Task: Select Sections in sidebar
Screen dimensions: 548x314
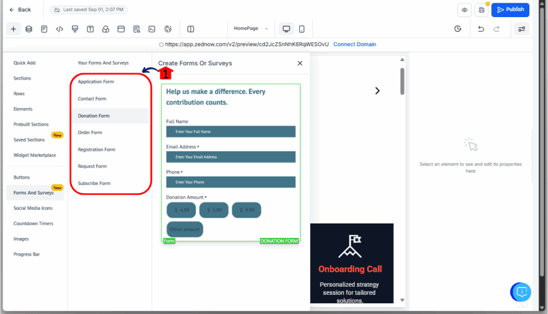Action: [22, 78]
